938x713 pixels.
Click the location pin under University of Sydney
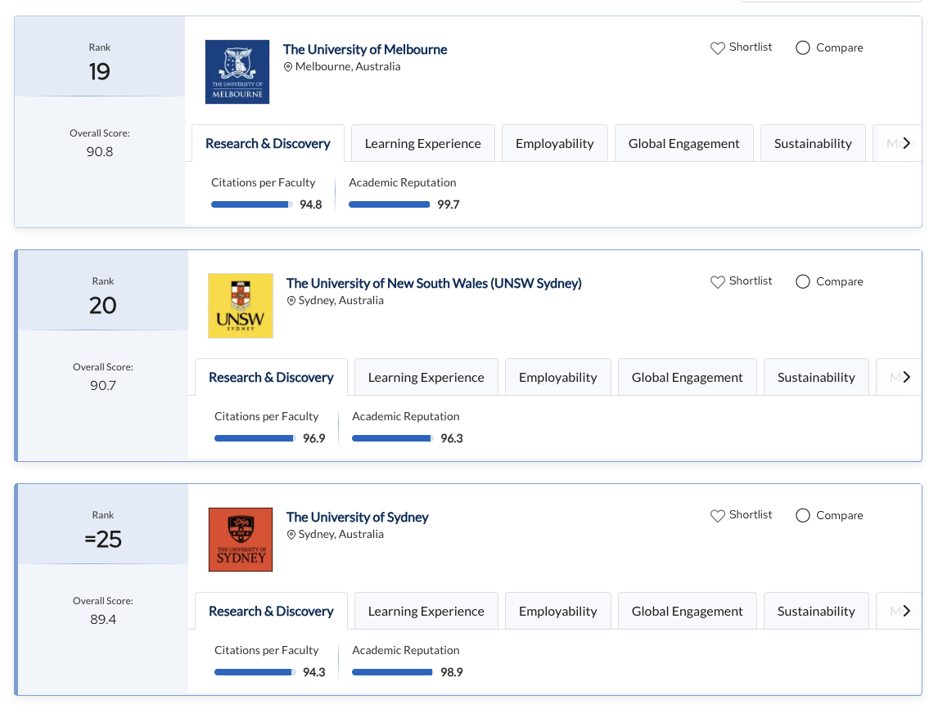(x=291, y=535)
